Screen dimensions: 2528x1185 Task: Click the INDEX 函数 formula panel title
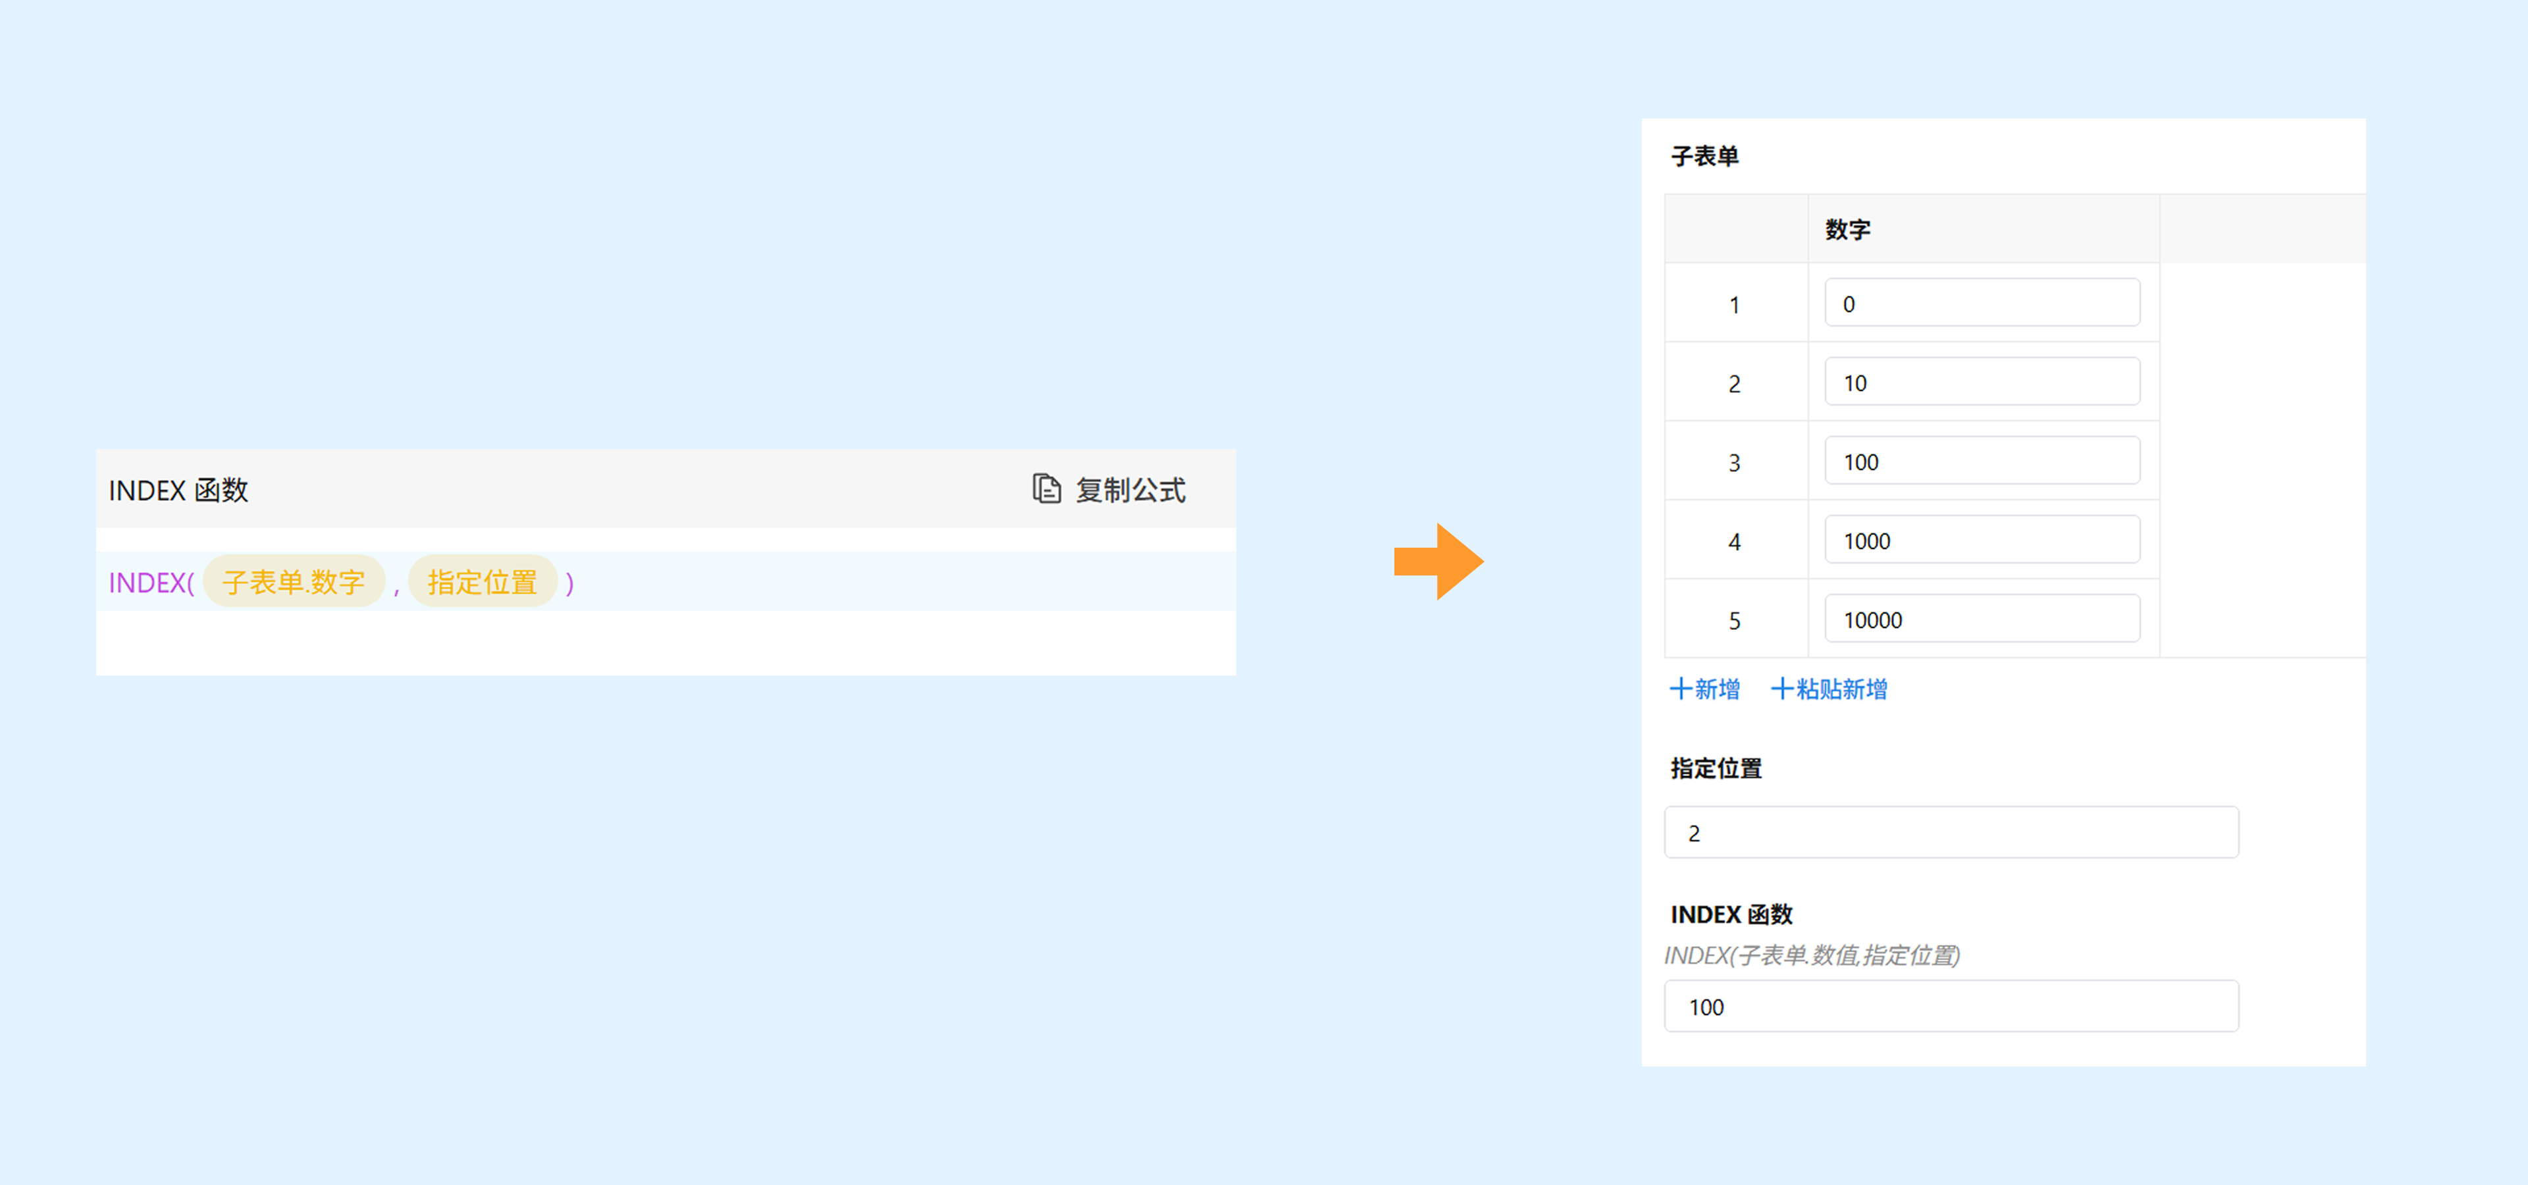click(178, 490)
